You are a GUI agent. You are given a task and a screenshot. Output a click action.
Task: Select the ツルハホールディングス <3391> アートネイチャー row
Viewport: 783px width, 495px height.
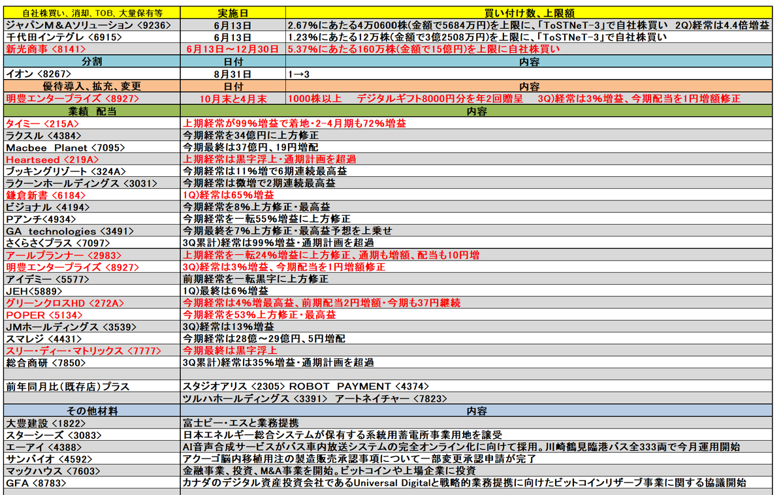click(476, 398)
